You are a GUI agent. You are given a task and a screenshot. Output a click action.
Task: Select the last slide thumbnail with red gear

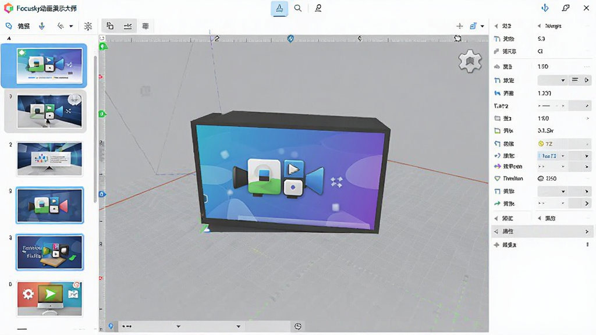pyautogui.click(x=49, y=299)
